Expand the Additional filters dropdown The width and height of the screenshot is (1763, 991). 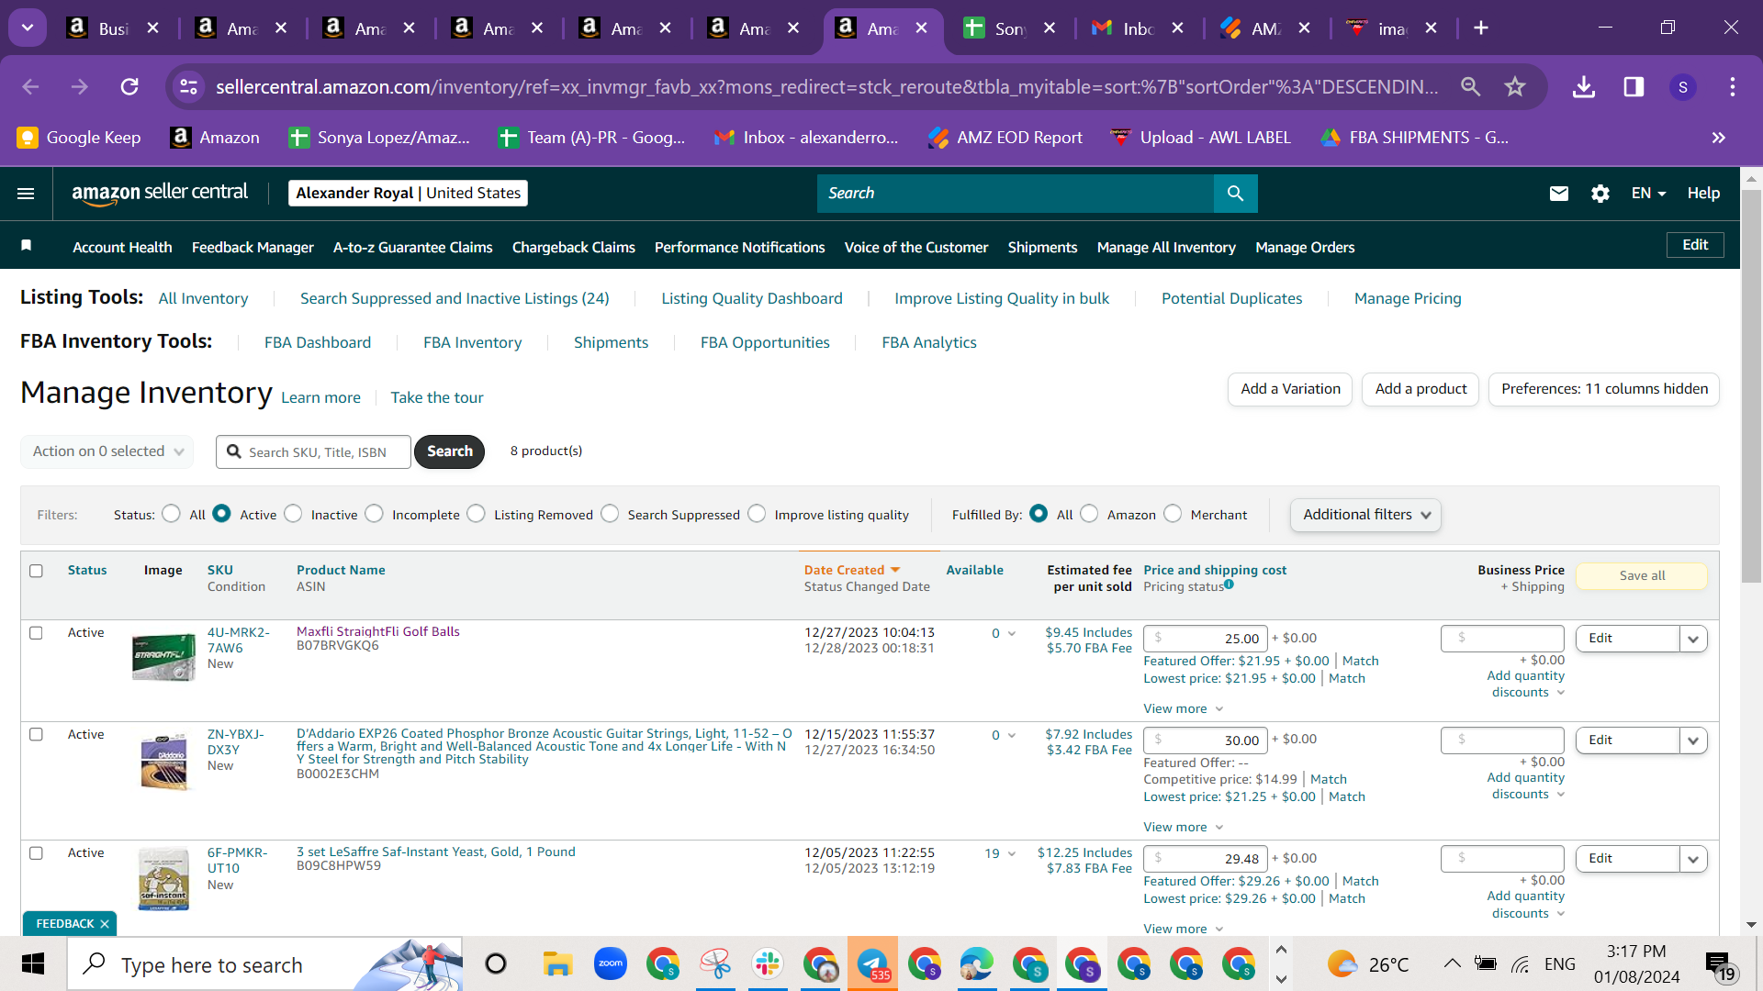tap(1365, 515)
